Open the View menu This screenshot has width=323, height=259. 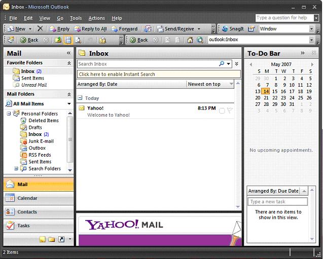(45, 18)
